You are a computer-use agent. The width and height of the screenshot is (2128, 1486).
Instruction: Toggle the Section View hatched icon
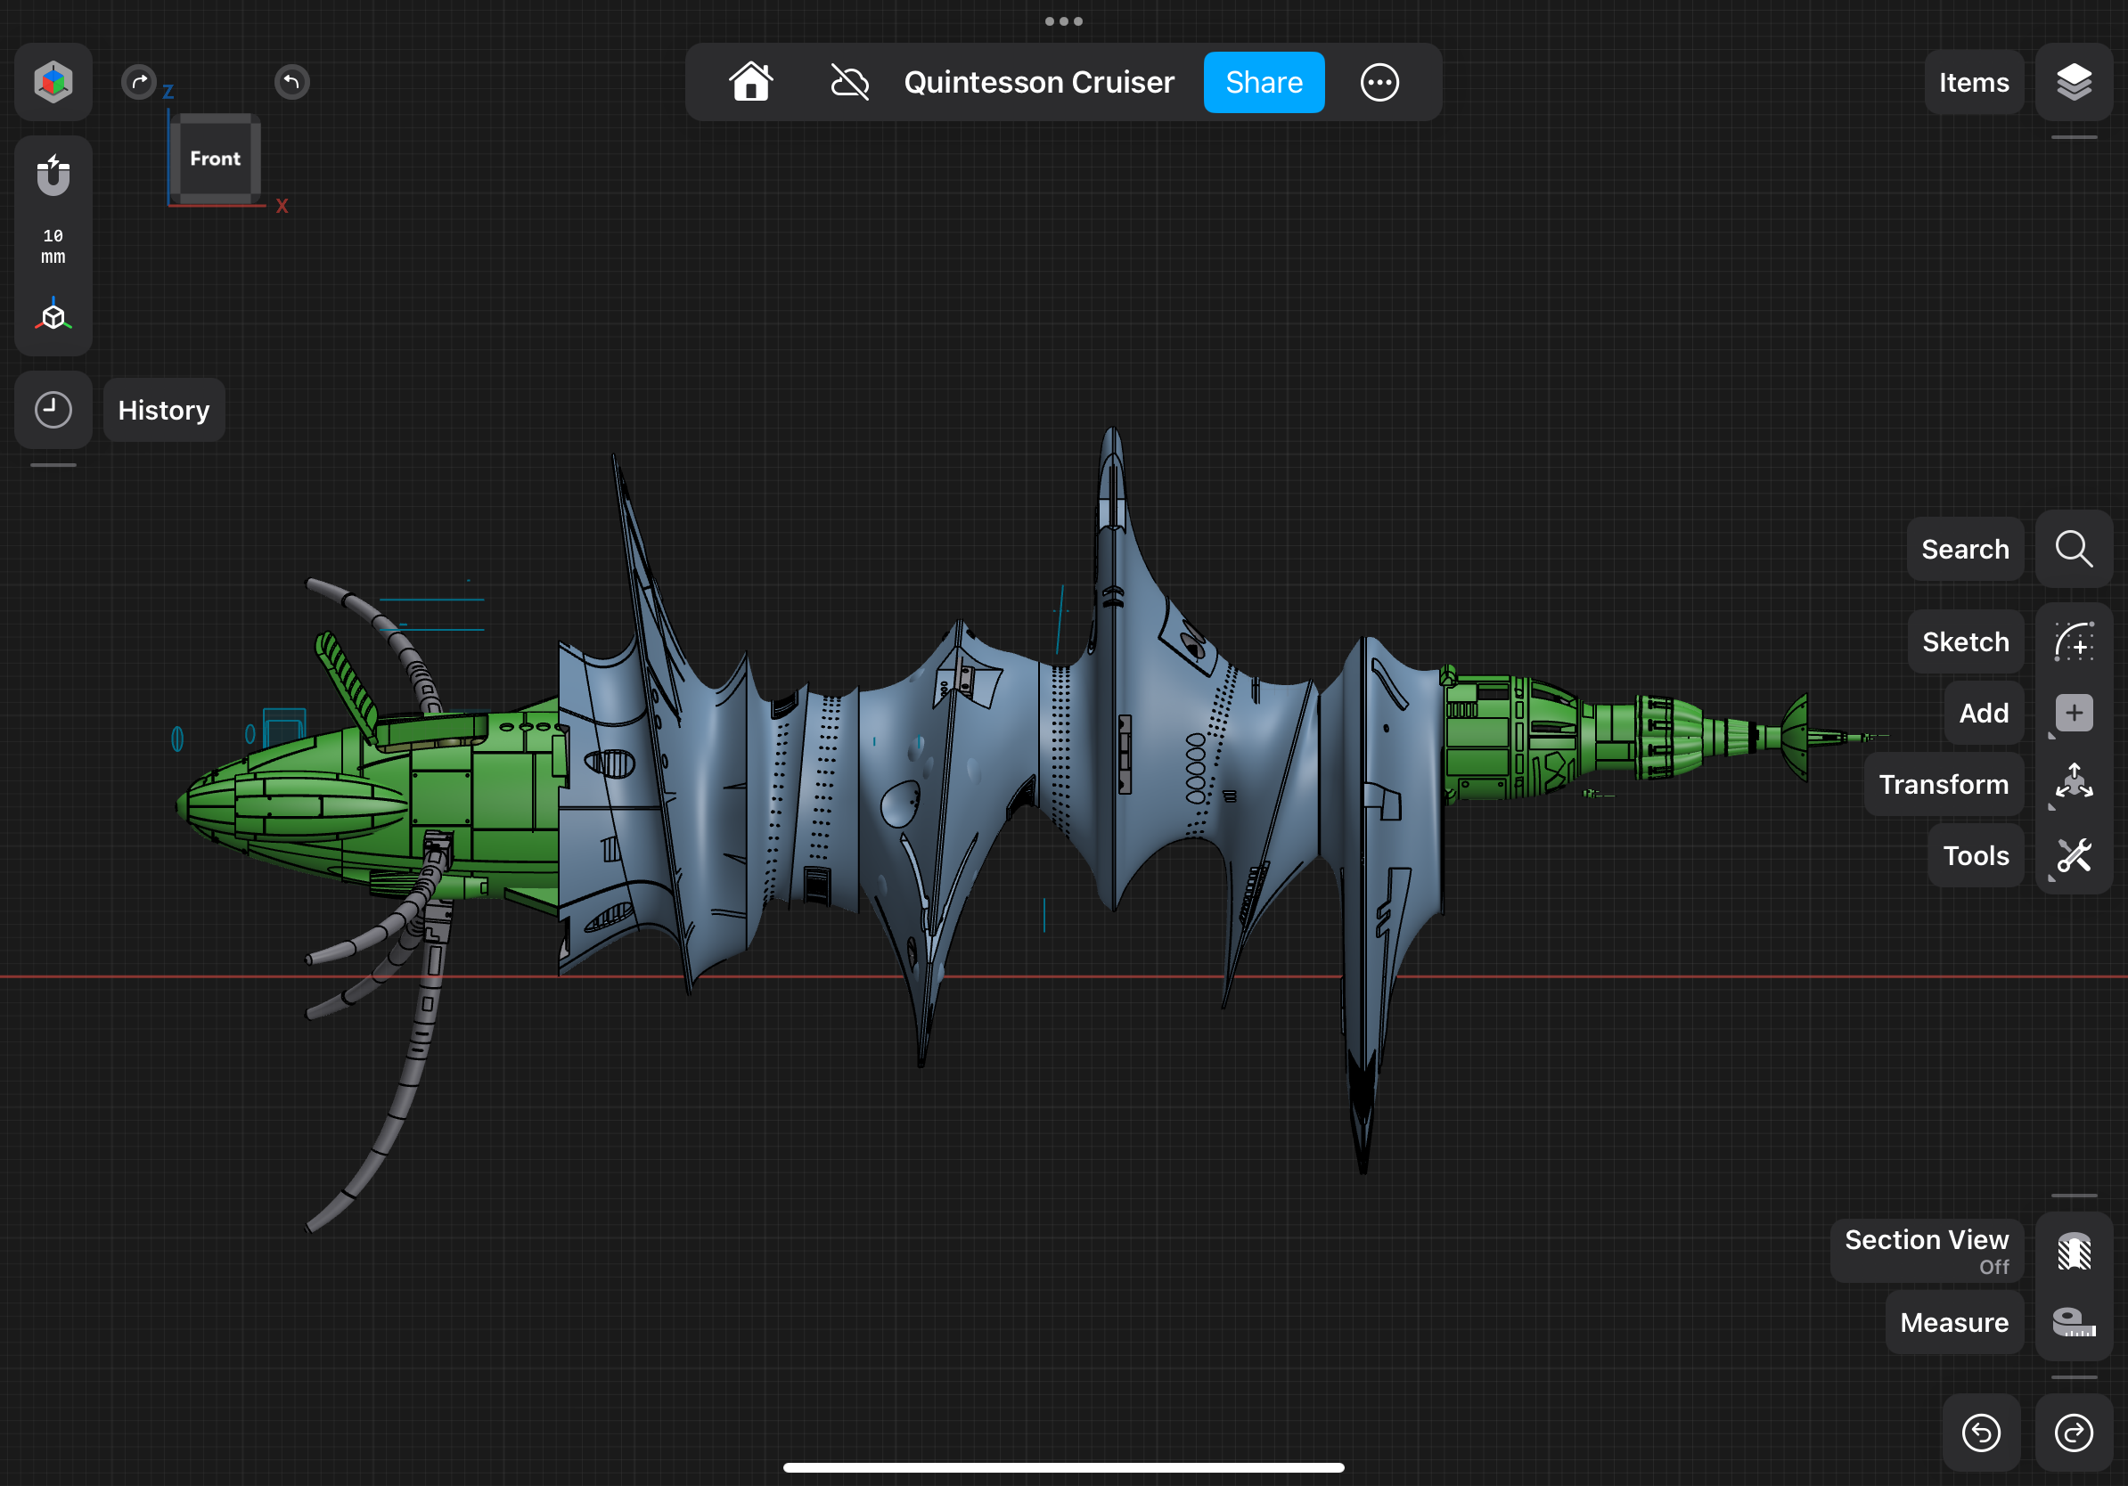(x=2075, y=1251)
